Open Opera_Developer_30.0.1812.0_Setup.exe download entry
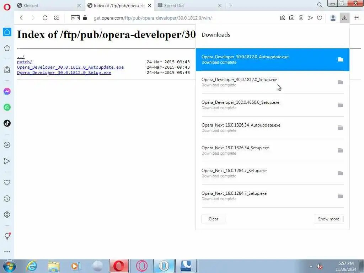This screenshot has width=364, height=273. pos(272,82)
